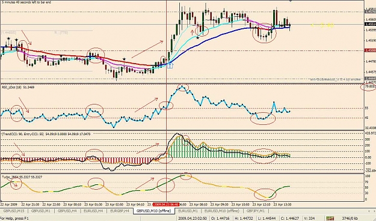This screenshot has width=376, height=221.
Task: Click the RSI_LDot (18) indicator label
Action: (x=18, y=88)
